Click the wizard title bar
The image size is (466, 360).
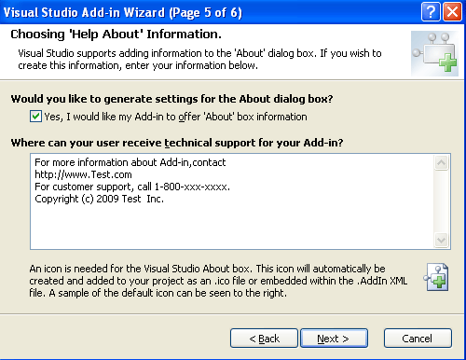click(x=212, y=12)
